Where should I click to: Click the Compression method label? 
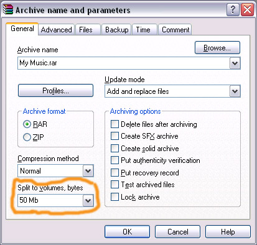[48, 159]
